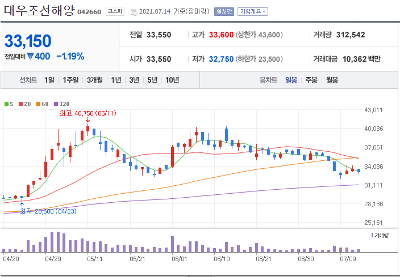Select the 3개월 line chart period

tap(95, 80)
